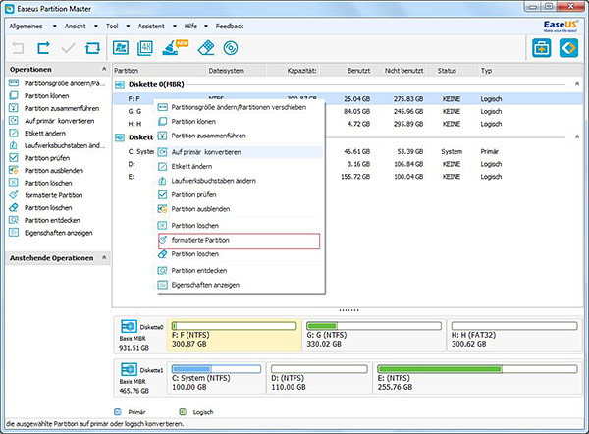Open the Tool menu
This screenshot has height=434, width=589.
[112, 26]
